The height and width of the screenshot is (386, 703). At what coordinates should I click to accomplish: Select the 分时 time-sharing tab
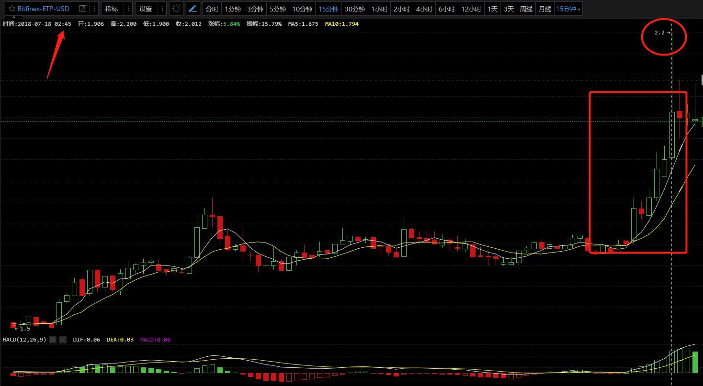[211, 9]
